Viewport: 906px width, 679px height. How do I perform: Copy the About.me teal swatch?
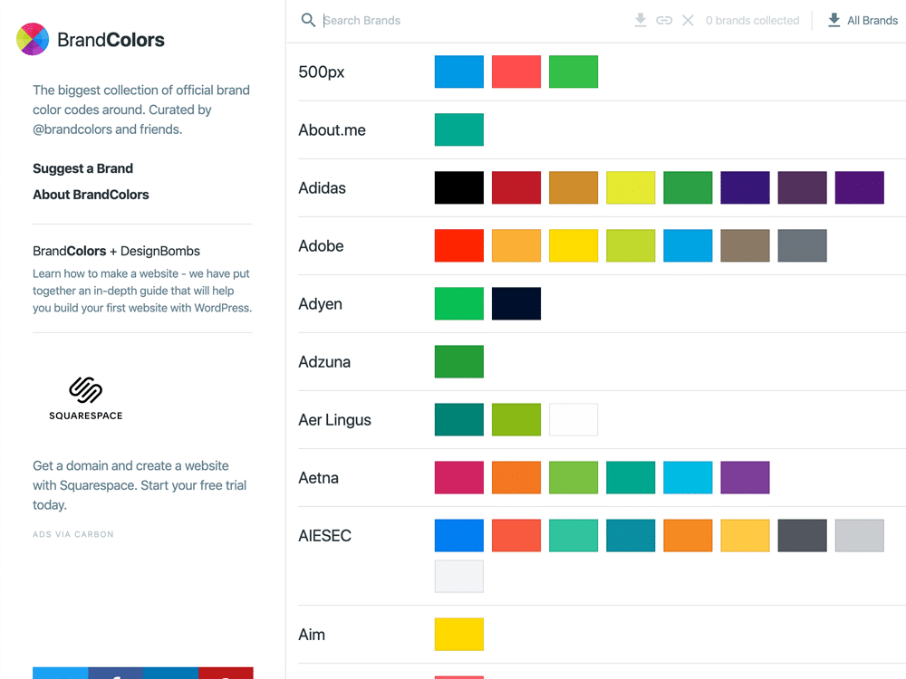[x=459, y=129]
